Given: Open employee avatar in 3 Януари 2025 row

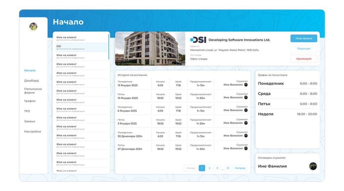Looking at the screenshot, I should 246,123.
